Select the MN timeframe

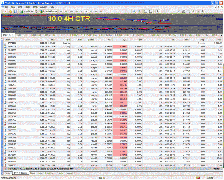pyautogui.click(x=100, y=11)
